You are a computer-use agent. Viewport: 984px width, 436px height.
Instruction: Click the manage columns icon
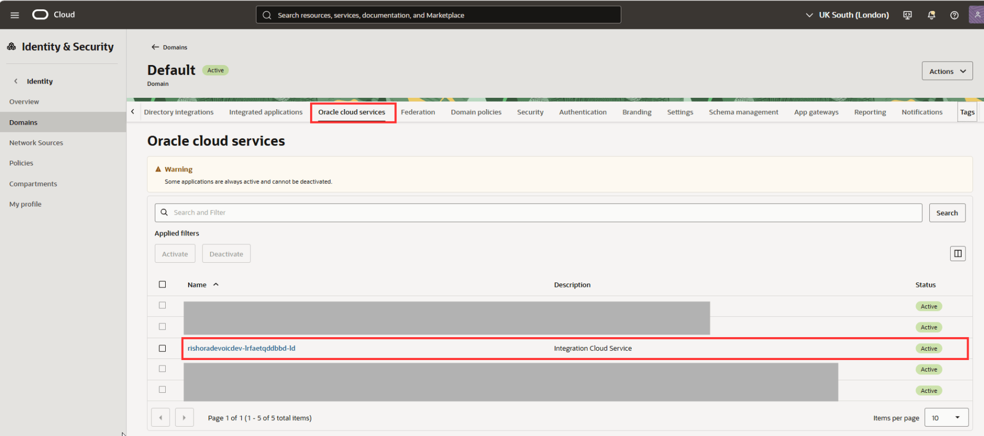pyautogui.click(x=957, y=254)
